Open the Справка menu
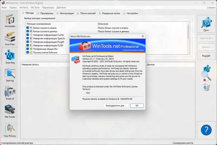The height and width of the screenshot is (145, 217). point(211,8)
